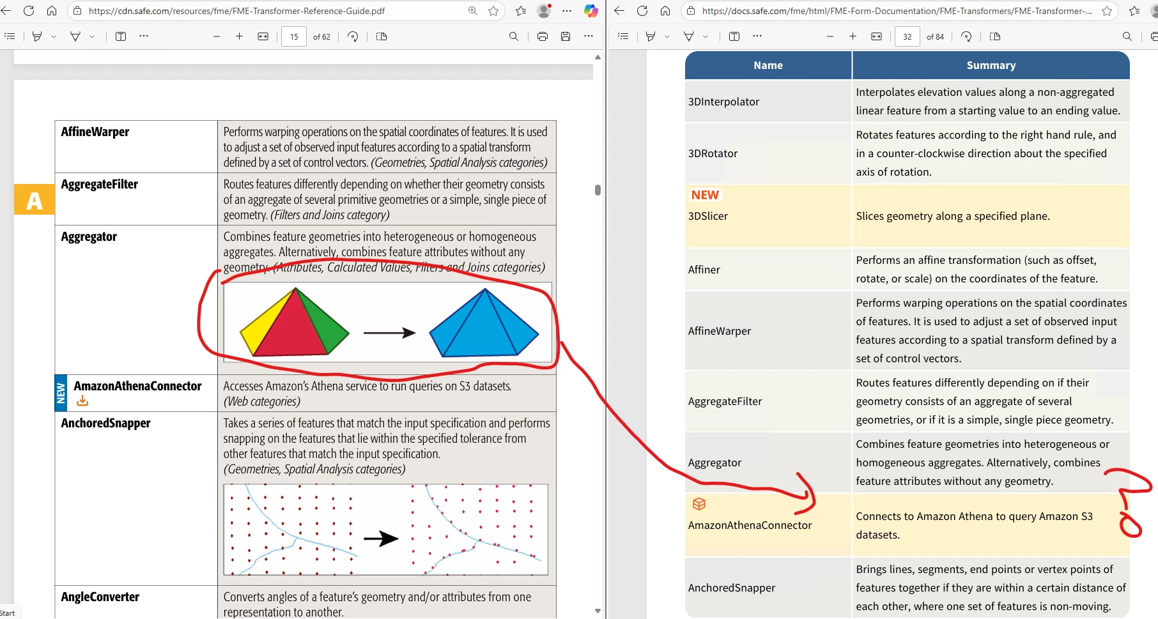
Task: Open home page in left browser window
Action: (x=52, y=11)
